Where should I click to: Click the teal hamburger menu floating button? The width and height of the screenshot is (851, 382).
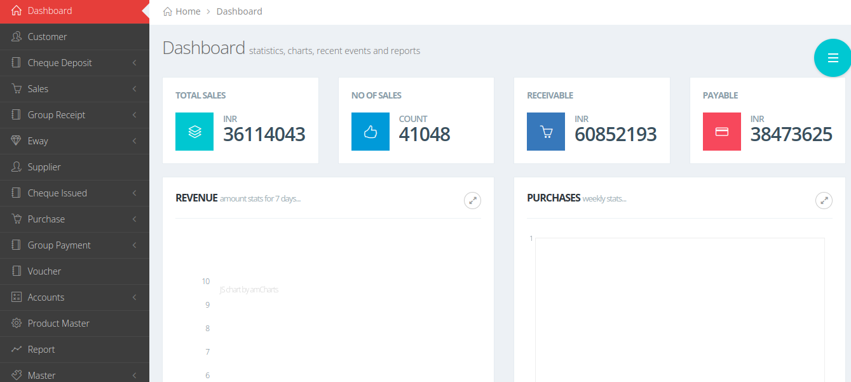click(833, 58)
